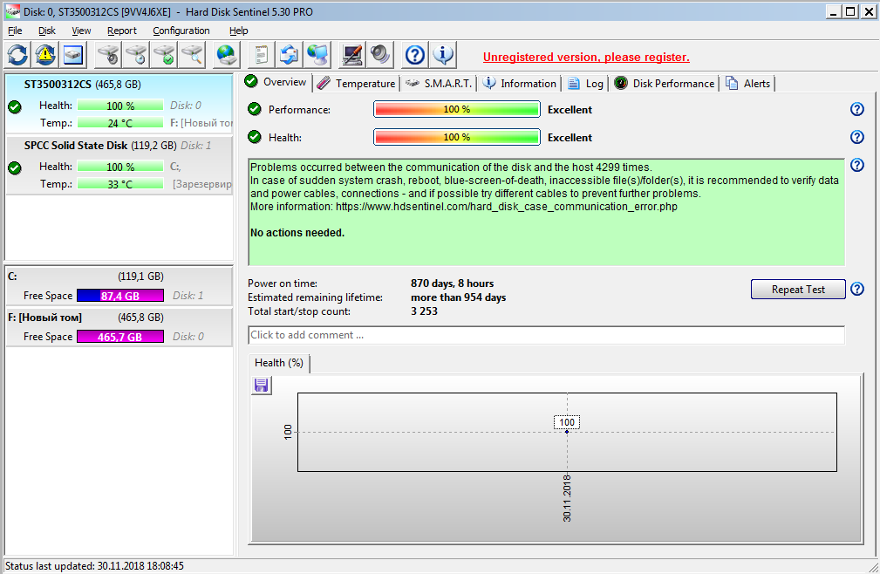Switch to the Information tab
This screenshot has height=574, width=880.
click(x=520, y=84)
